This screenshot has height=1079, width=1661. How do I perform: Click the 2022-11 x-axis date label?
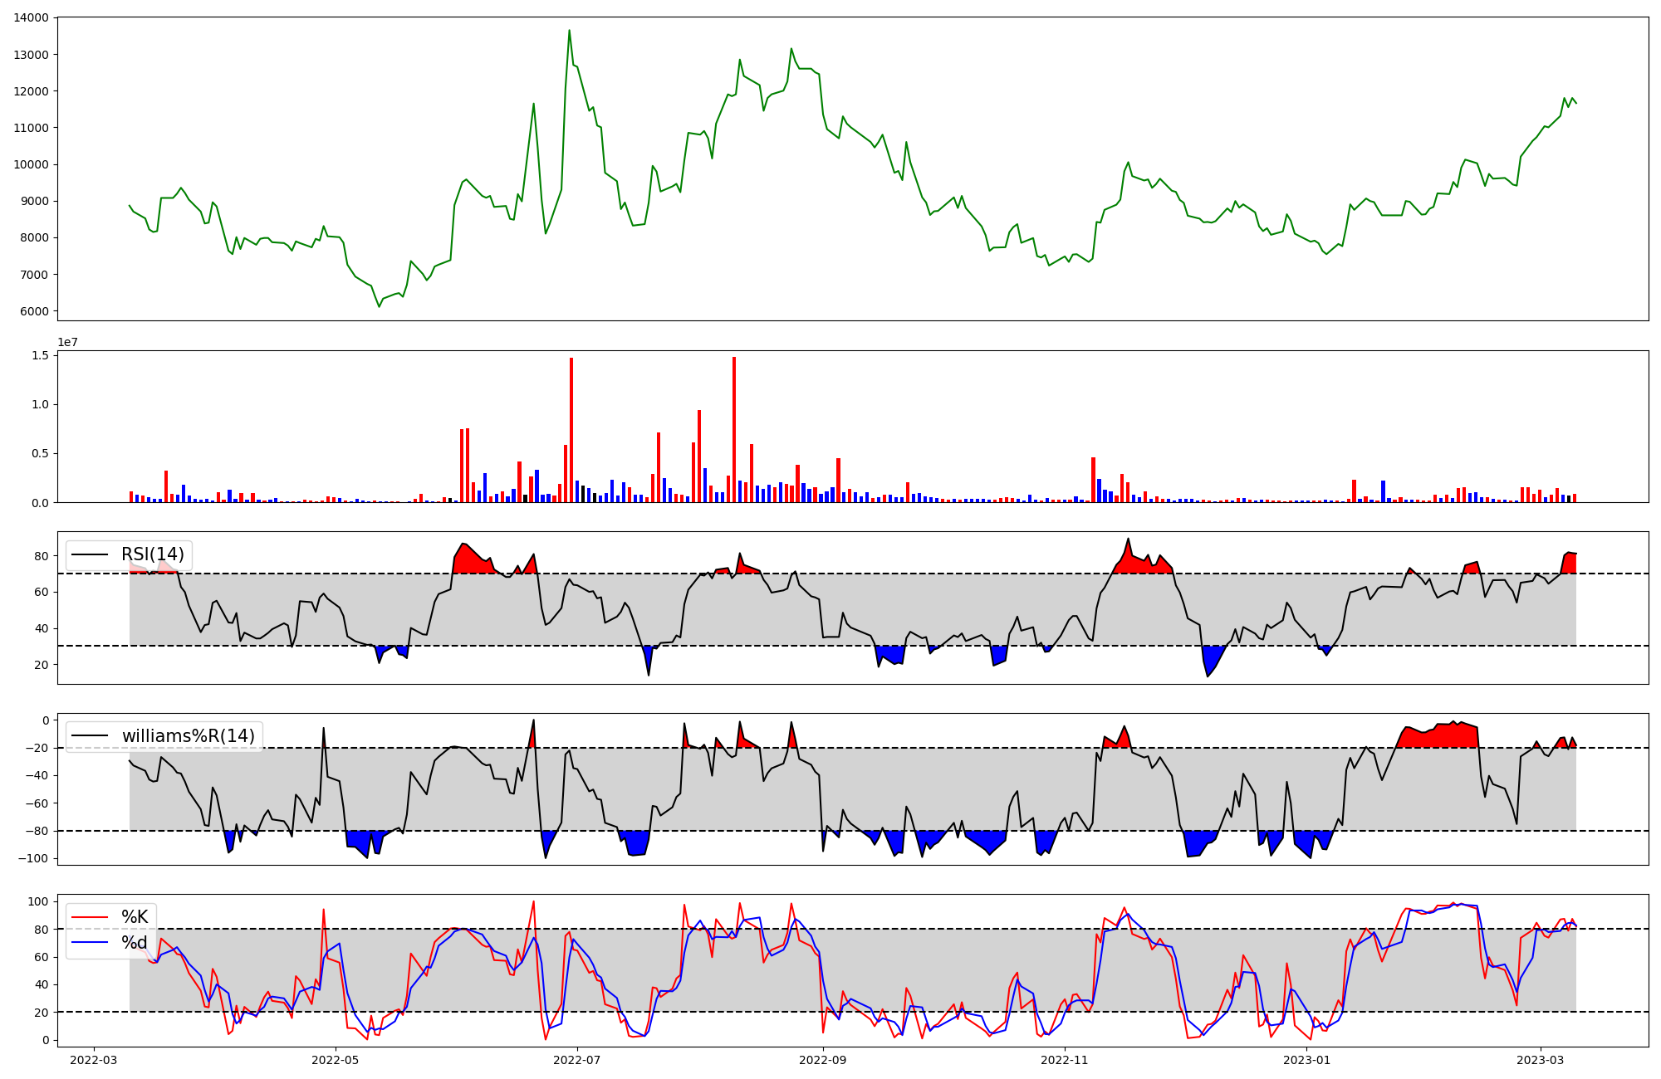(x=1063, y=1060)
